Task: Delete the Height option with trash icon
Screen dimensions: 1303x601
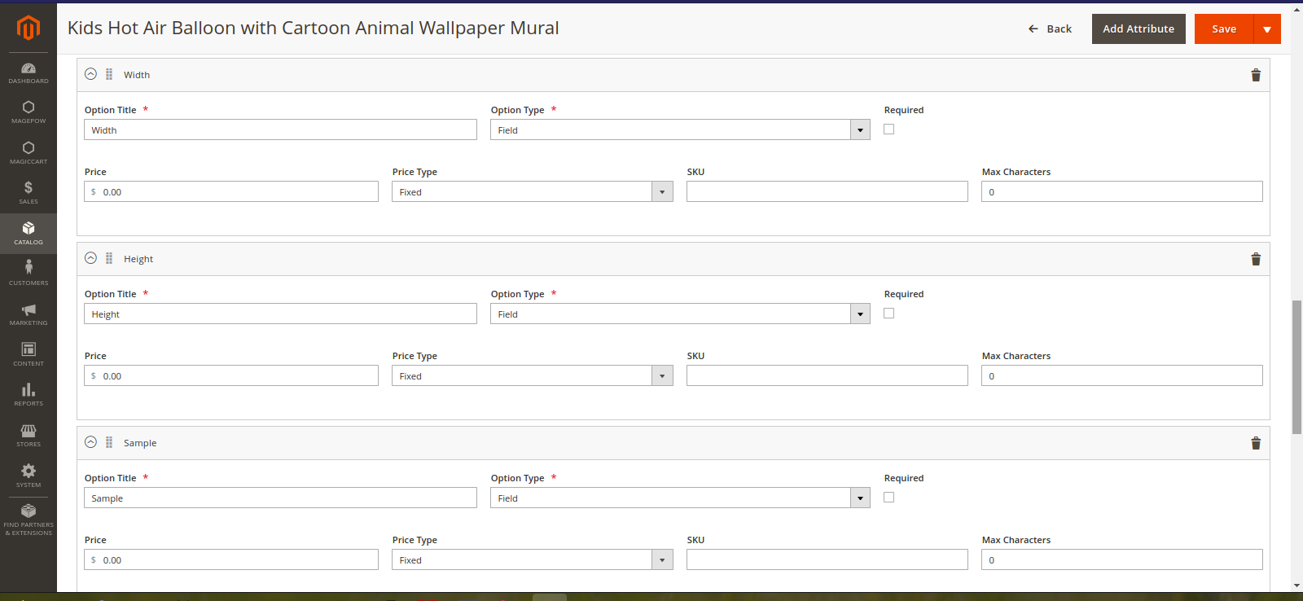Action: (x=1256, y=259)
